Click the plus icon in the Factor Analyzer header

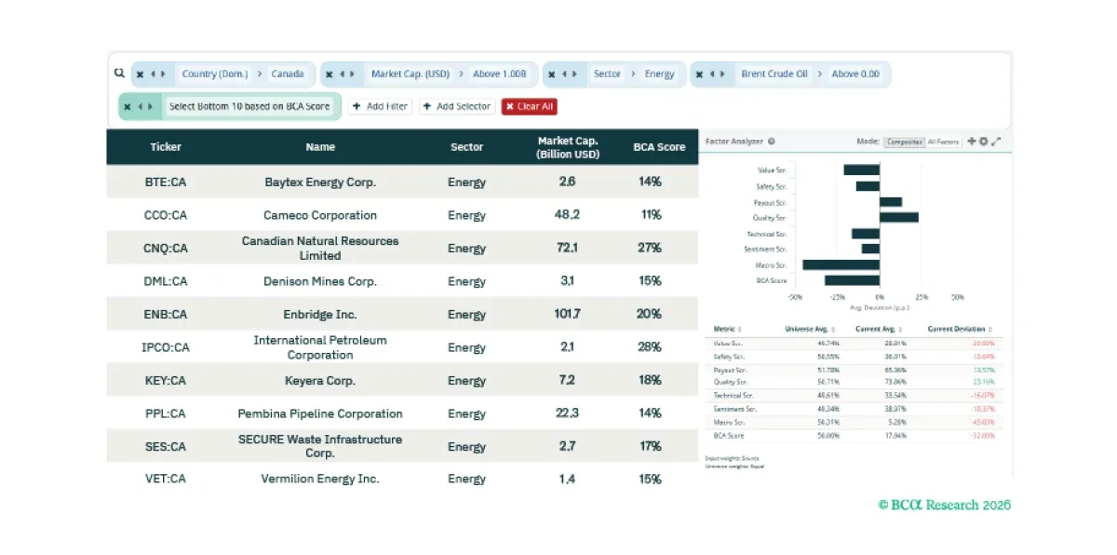pyautogui.click(x=972, y=142)
